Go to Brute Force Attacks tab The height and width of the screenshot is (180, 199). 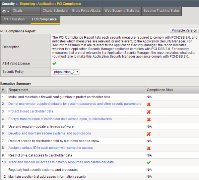point(86,11)
